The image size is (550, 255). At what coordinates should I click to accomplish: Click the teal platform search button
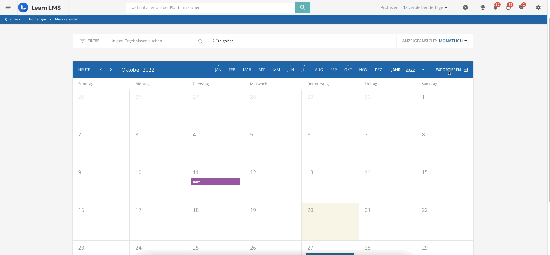302,7
